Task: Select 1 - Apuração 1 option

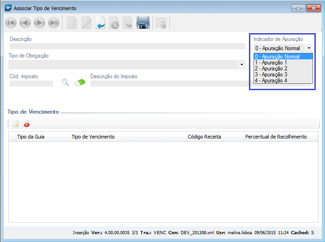Action: tap(283, 63)
